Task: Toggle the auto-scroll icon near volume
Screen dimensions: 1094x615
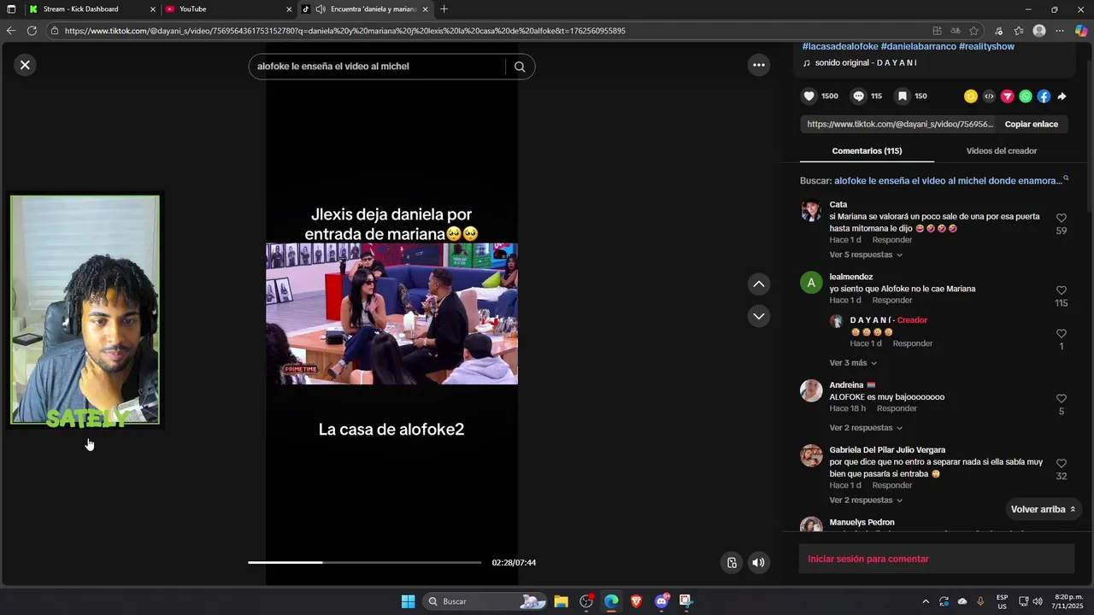Action: 732,562
